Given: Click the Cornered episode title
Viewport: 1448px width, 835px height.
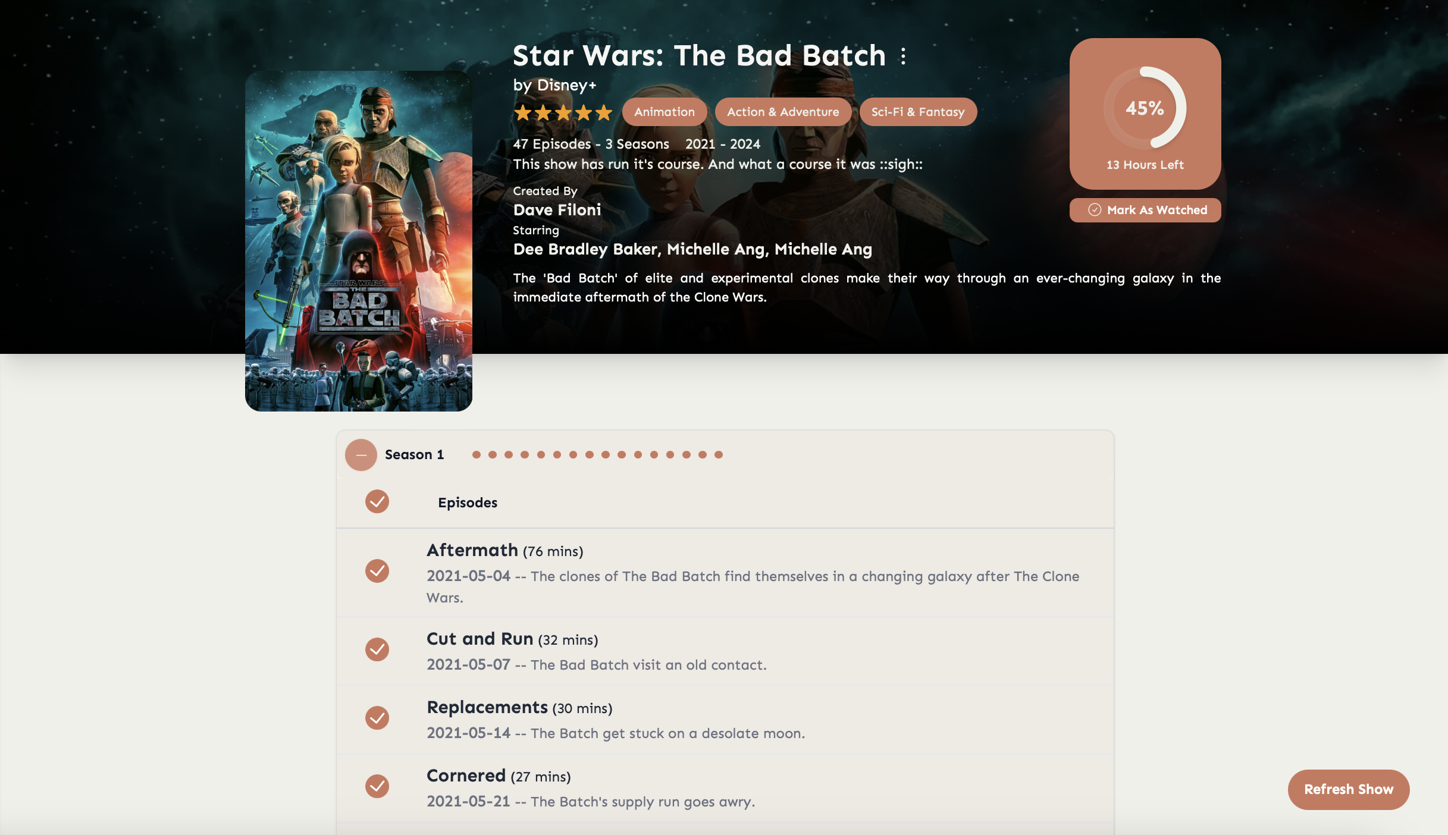Looking at the screenshot, I should [466, 776].
